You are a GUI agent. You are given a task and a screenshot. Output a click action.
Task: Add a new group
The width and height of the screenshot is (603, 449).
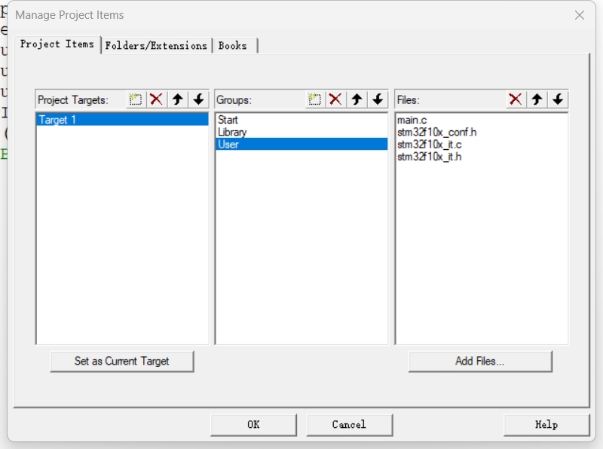[x=314, y=99]
